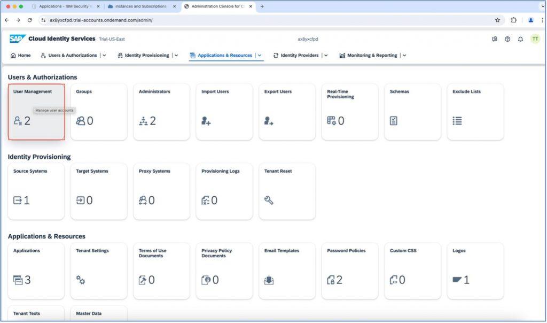Select Users & Authorizations menu

(x=69, y=55)
